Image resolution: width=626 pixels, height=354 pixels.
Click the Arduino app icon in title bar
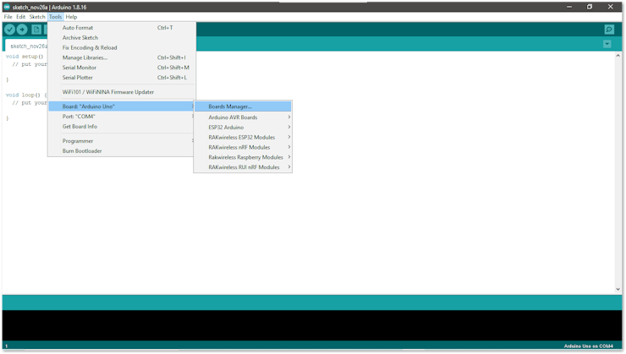pos(7,7)
